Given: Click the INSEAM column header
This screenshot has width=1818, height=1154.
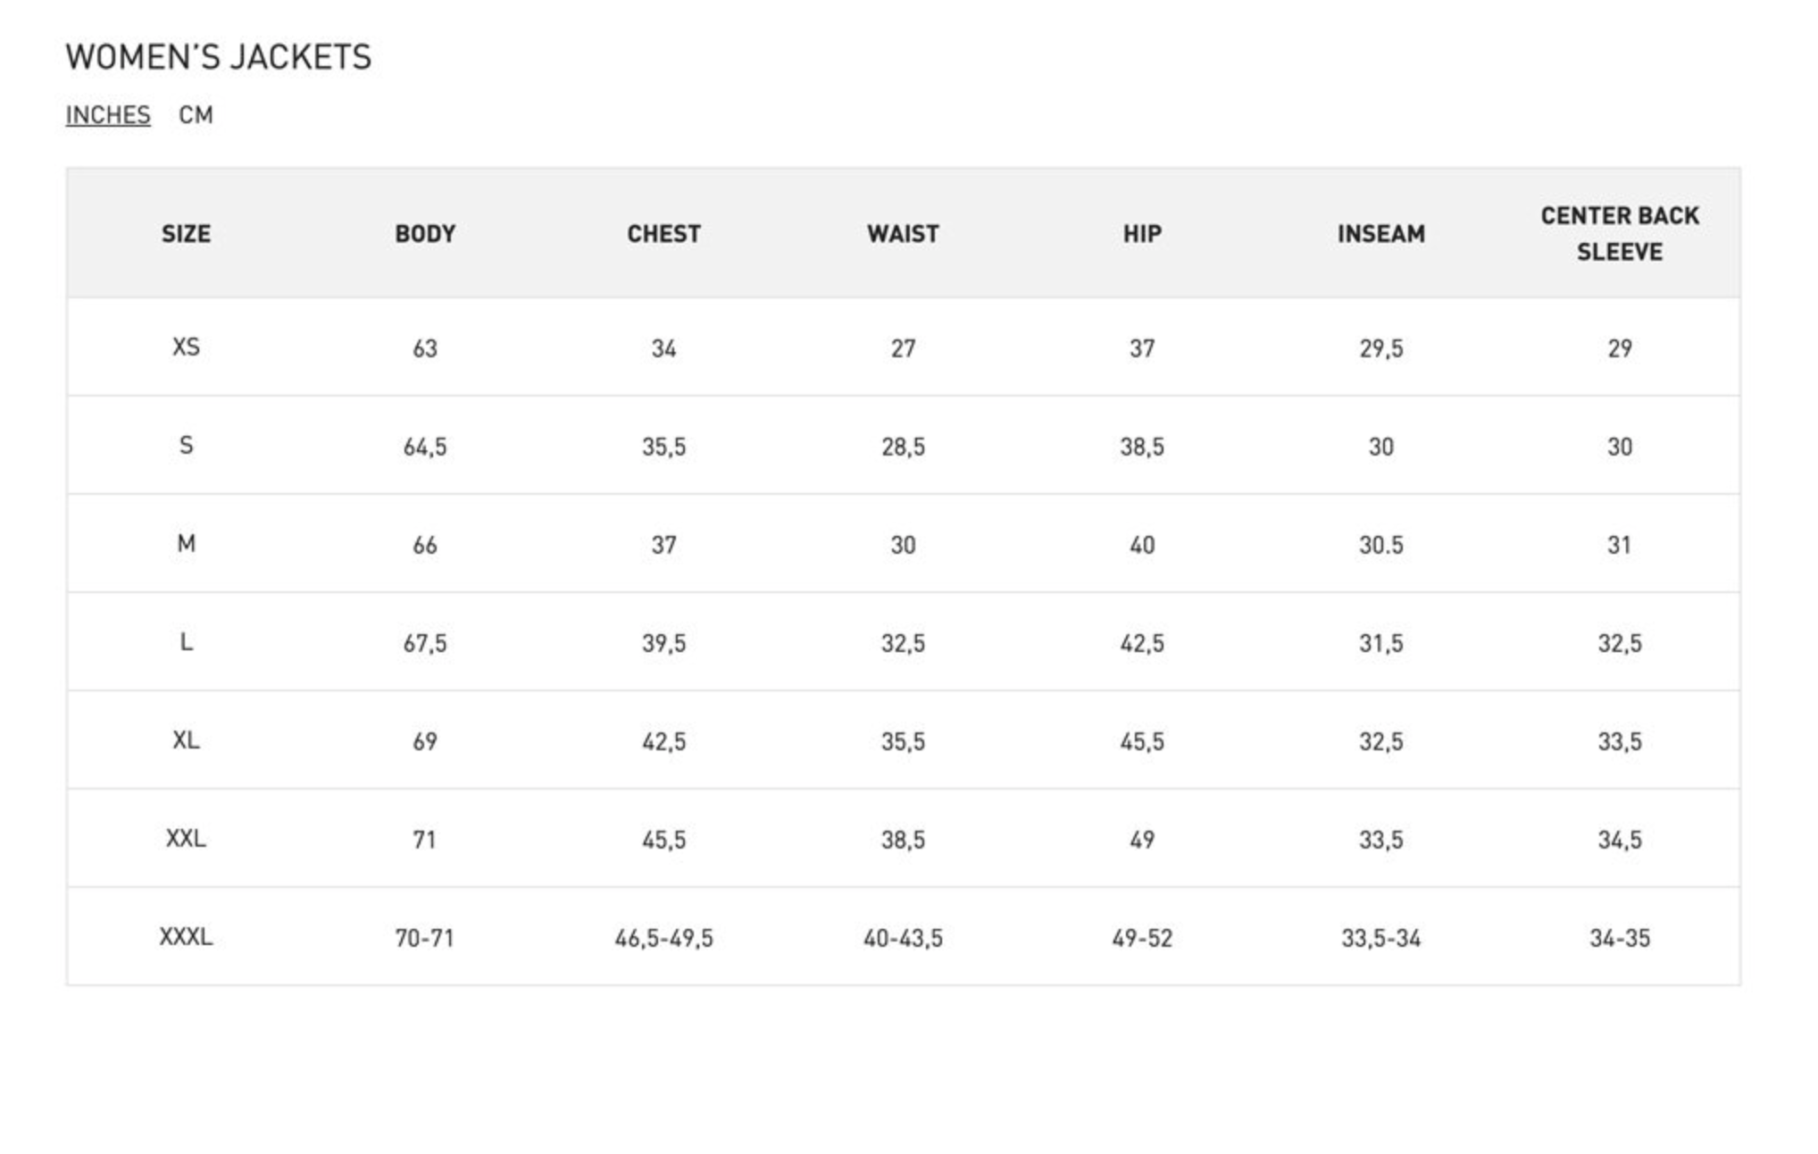Looking at the screenshot, I should [1380, 233].
